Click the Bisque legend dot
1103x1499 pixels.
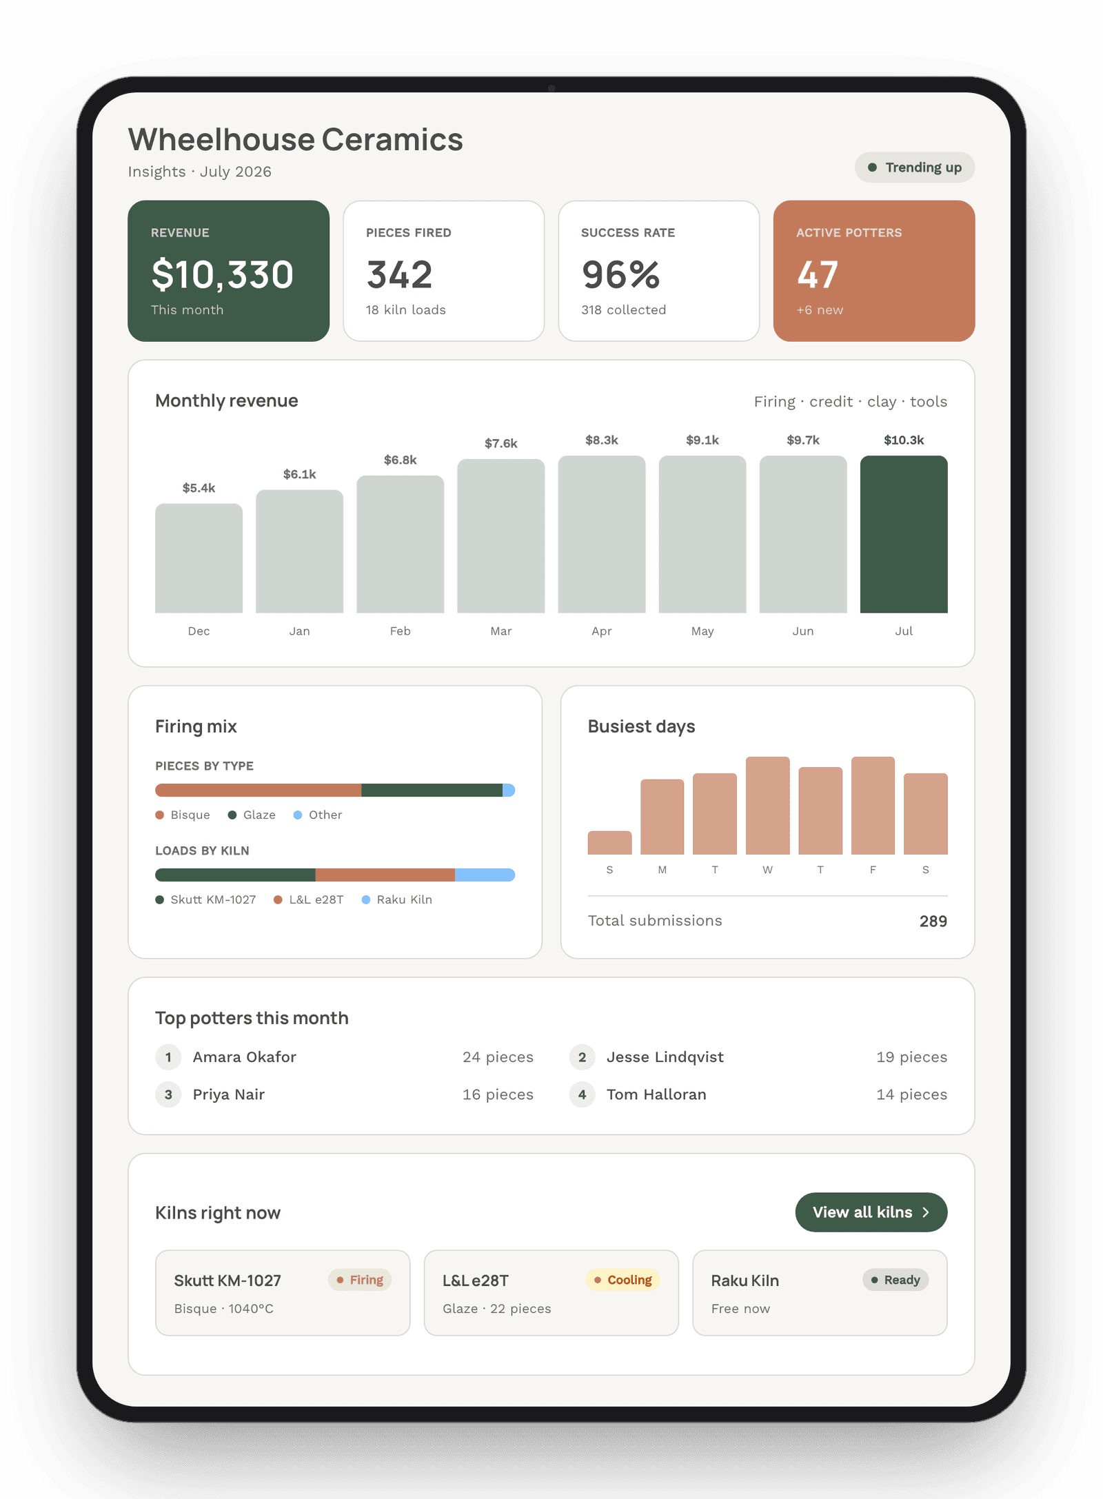pos(160,815)
